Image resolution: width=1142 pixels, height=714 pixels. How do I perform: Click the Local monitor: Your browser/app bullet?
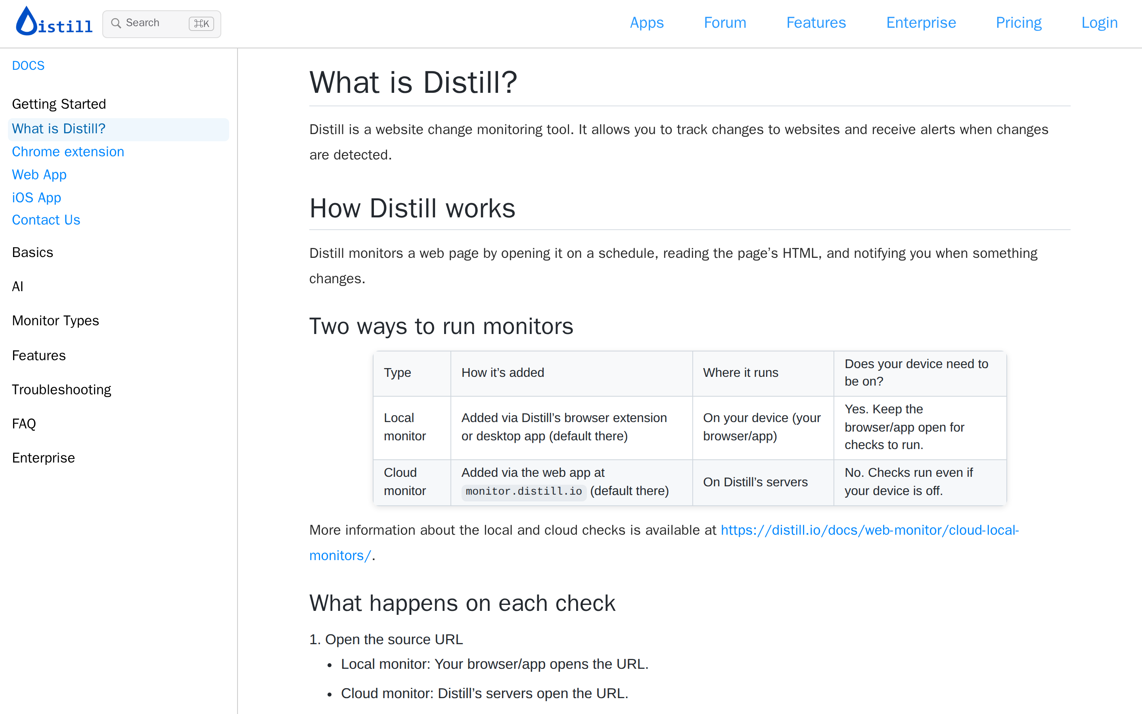(494, 664)
